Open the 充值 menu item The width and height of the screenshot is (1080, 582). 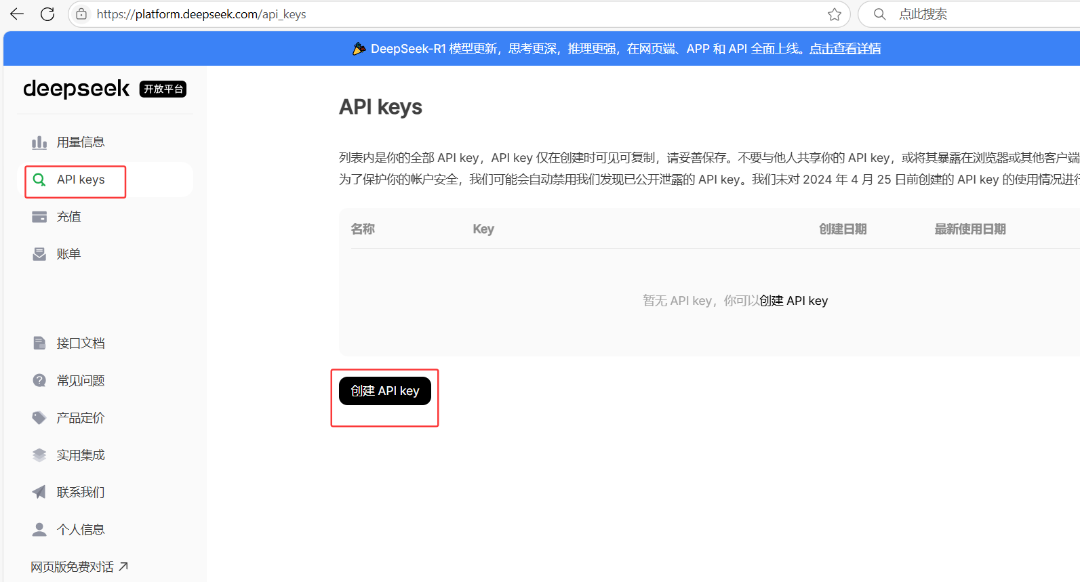click(69, 217)
